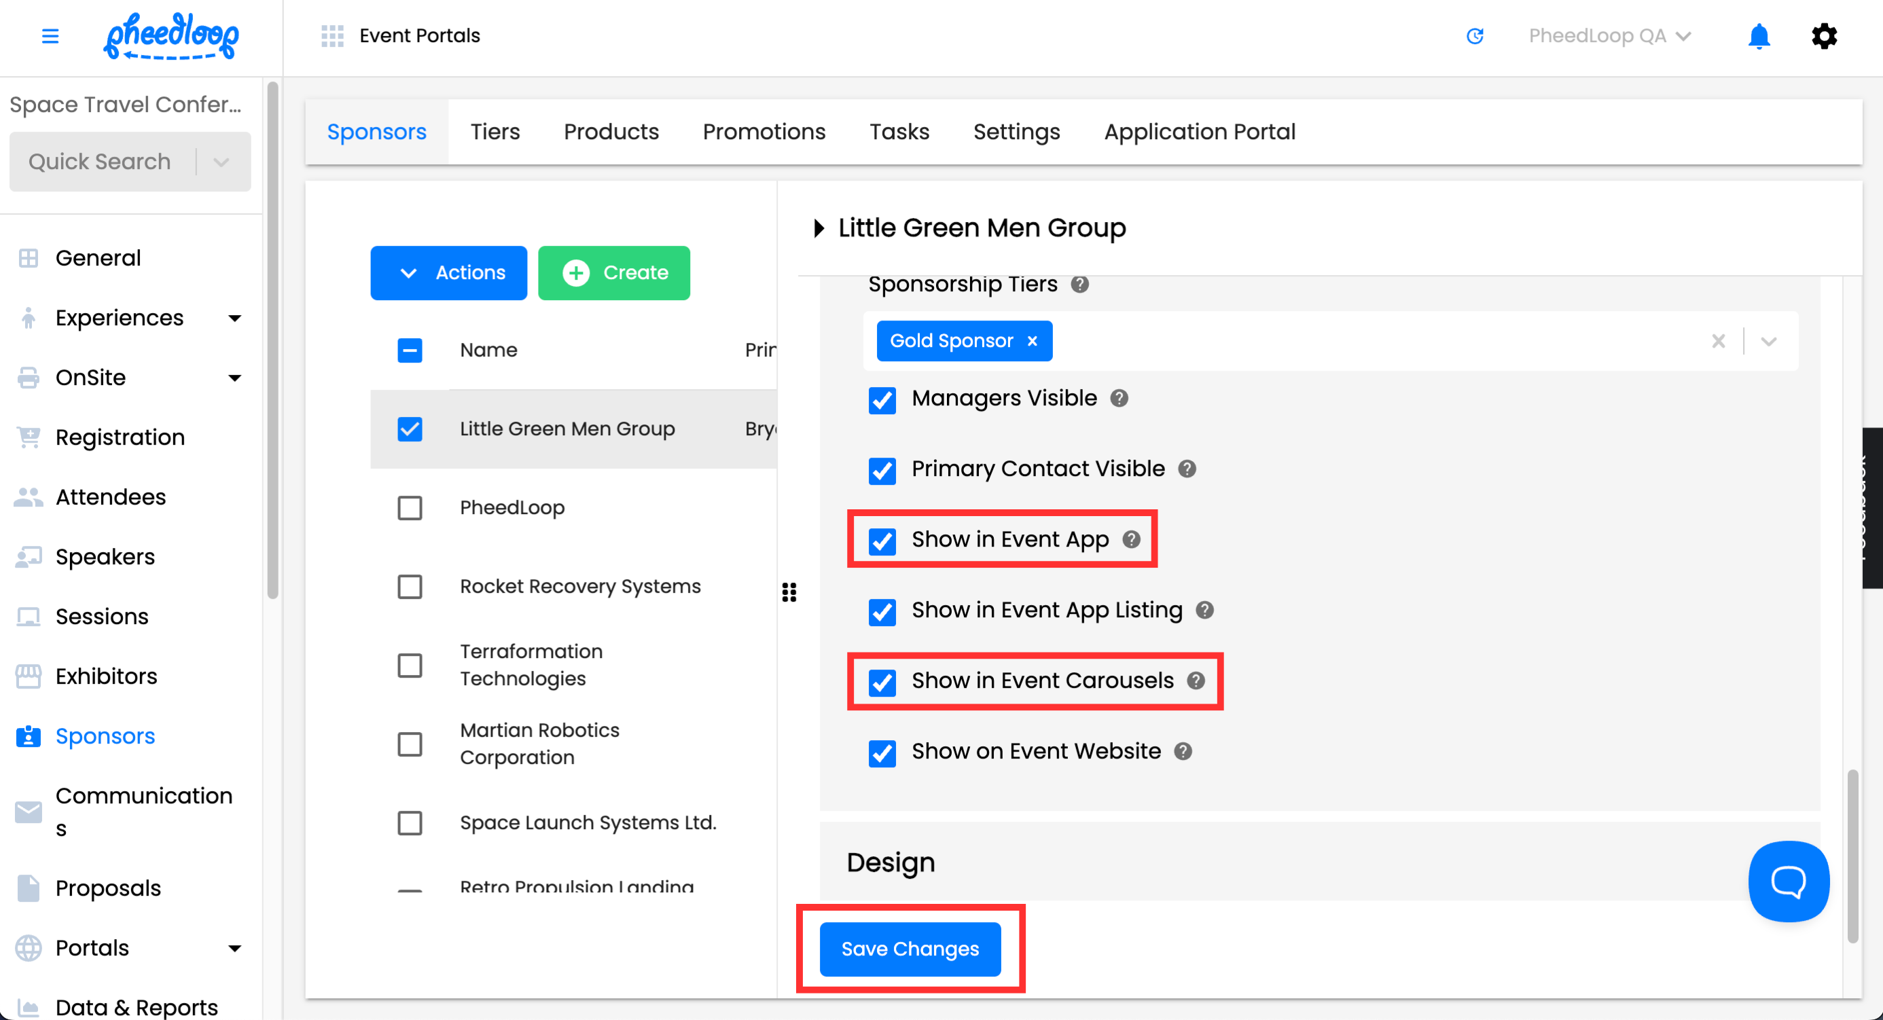Select the Rocket Recovery Systems row checkbox

coord(410,587)
